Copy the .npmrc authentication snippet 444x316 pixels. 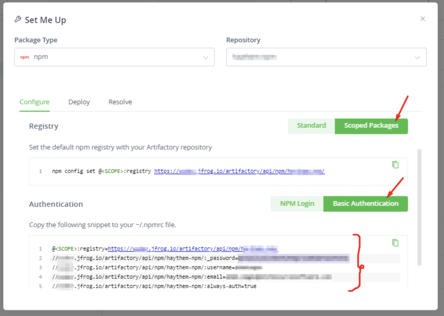[x=395, y=243]
